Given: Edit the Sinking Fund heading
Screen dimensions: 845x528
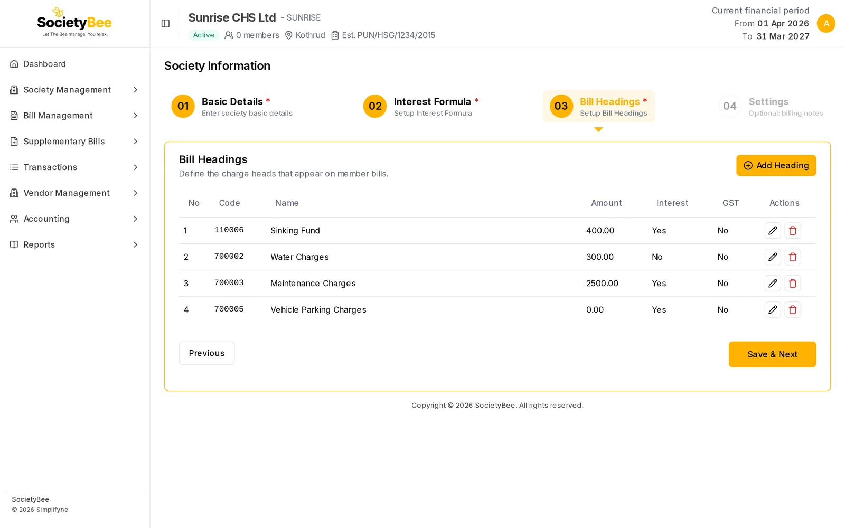Looking at the screenshot, I should (773, 231).
